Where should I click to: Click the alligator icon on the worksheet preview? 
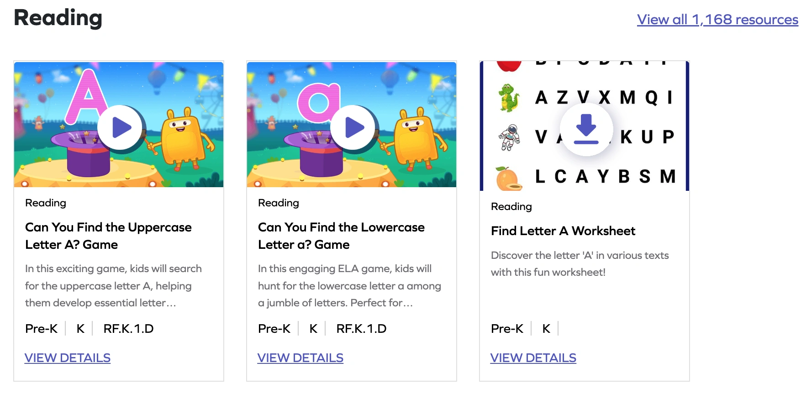508,97
